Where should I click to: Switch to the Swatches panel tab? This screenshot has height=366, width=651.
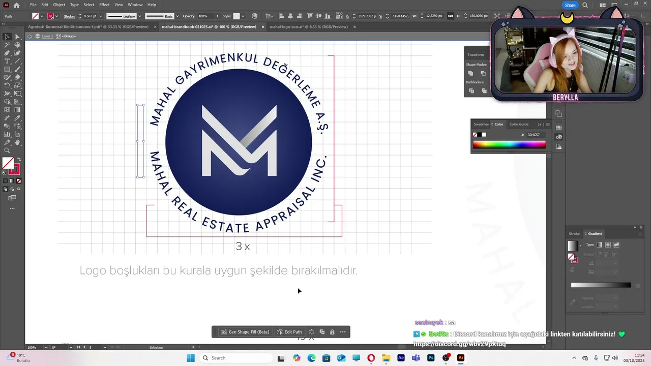[x=481, y=124]
